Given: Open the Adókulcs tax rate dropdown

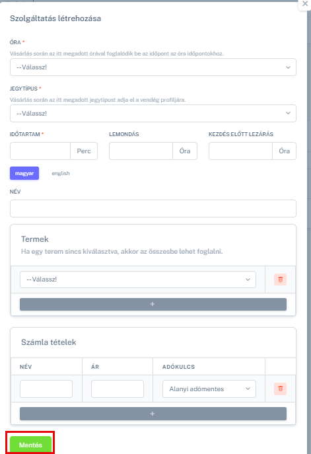Looking at the screenshot, I should tap(209, 389).
